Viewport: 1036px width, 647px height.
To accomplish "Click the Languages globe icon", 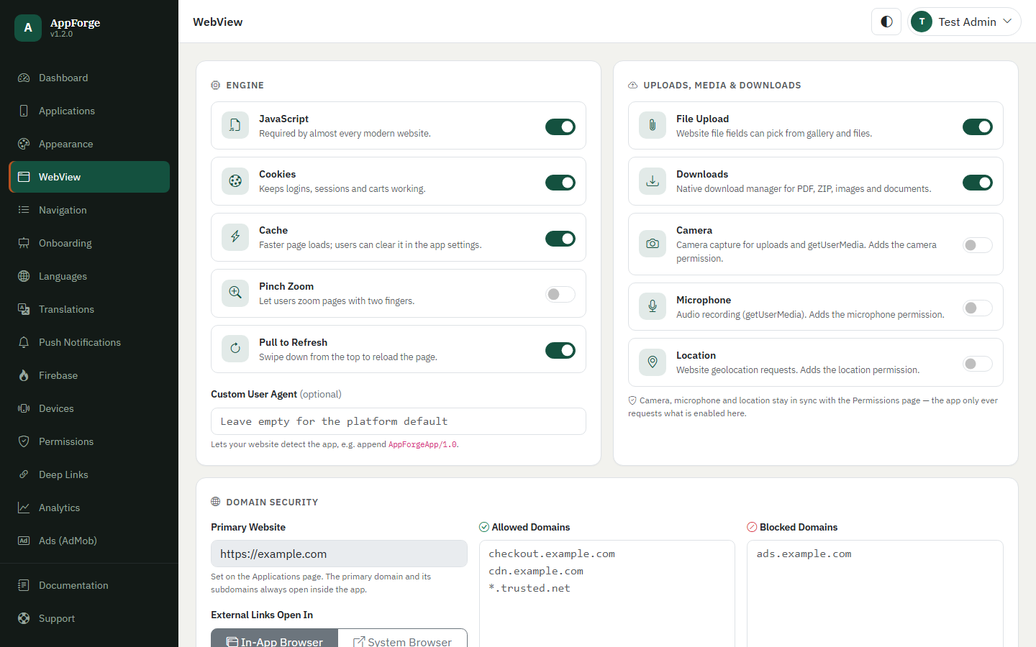I will coord(24,276).
